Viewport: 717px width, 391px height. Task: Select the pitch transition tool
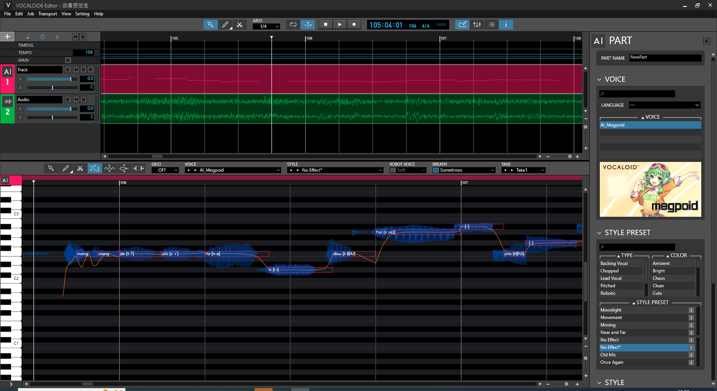[x=124, y=169]
